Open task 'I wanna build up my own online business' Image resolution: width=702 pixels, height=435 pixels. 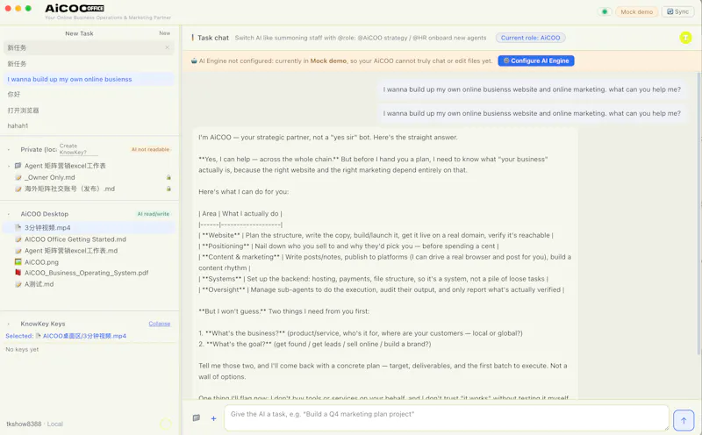(89, 79)
